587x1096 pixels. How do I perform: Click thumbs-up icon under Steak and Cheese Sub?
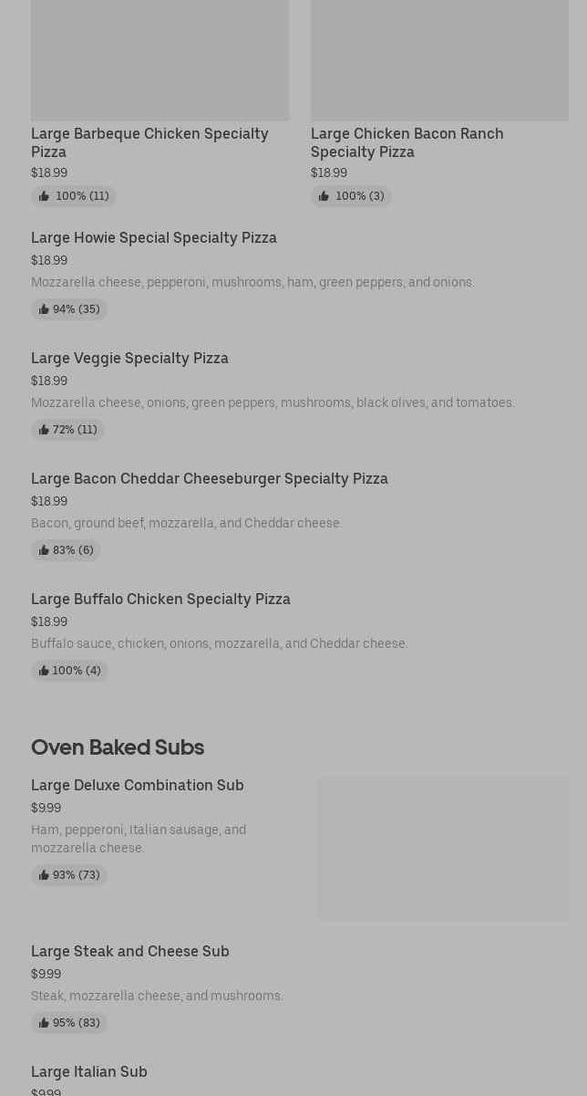click(44, 1023)
